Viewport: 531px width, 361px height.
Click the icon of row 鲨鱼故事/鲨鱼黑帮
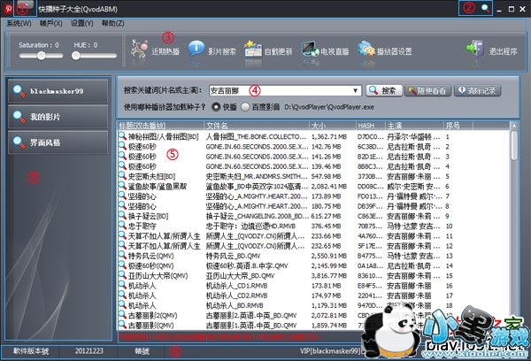122,186
